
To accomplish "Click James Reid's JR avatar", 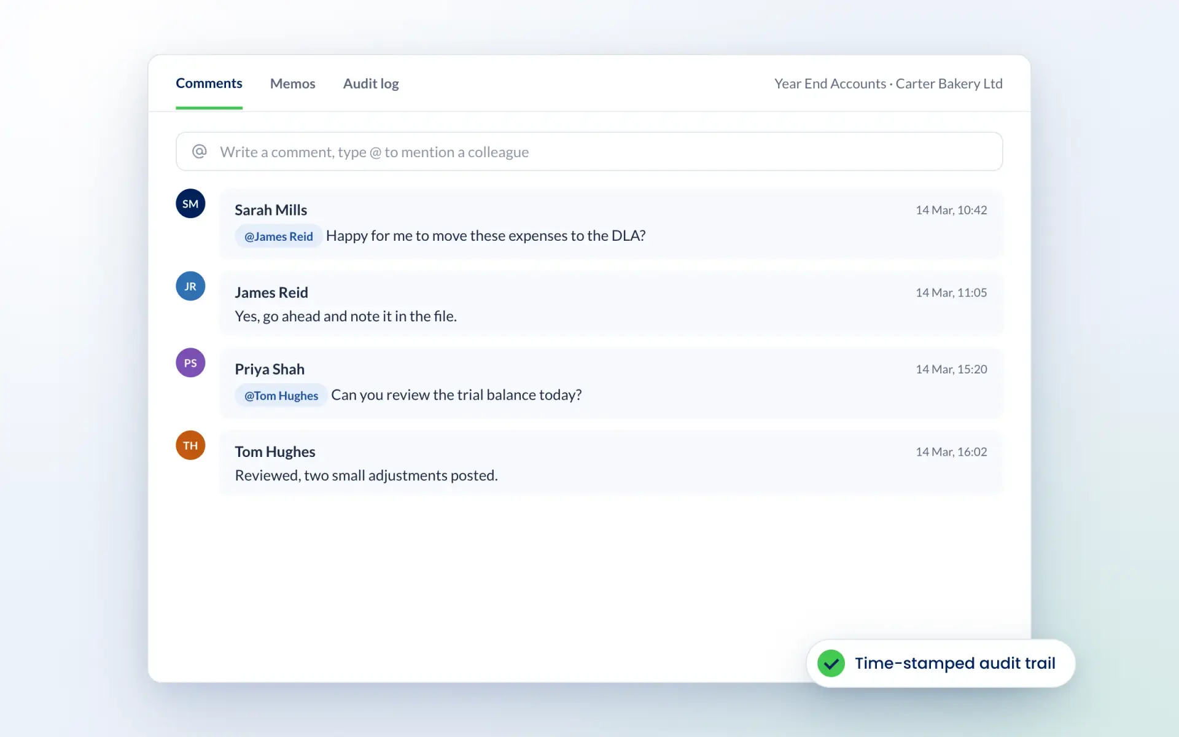I will pyautogui.click(x=190, y=286).
